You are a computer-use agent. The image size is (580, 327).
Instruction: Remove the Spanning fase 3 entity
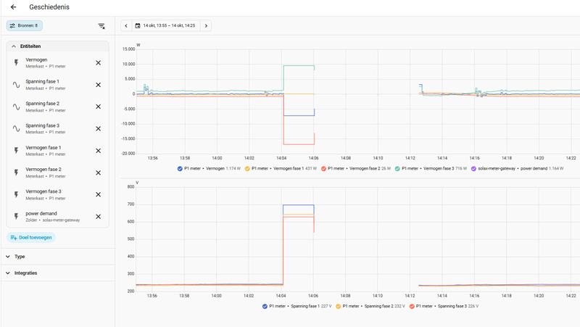coord(99,129)
